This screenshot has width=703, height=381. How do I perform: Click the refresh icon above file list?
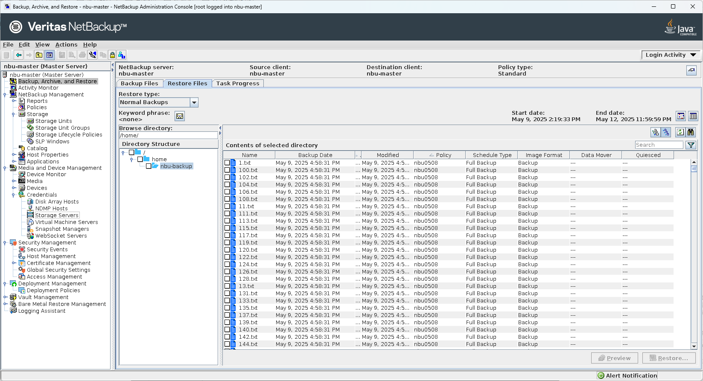tap(680, 132)
